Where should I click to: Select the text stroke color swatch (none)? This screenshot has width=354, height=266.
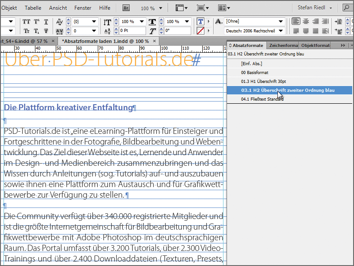(200, 31)
